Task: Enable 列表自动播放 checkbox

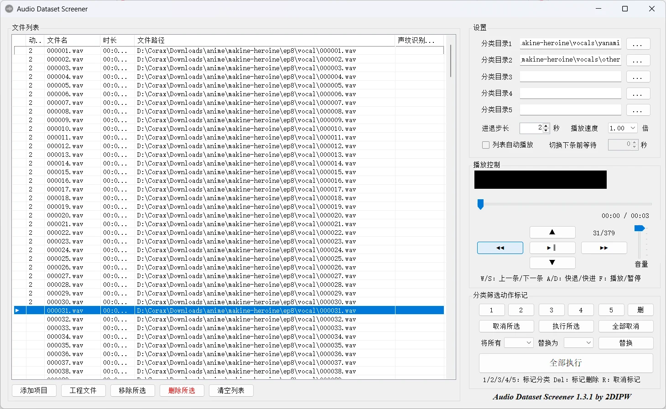Action: (x=486, y=145)
